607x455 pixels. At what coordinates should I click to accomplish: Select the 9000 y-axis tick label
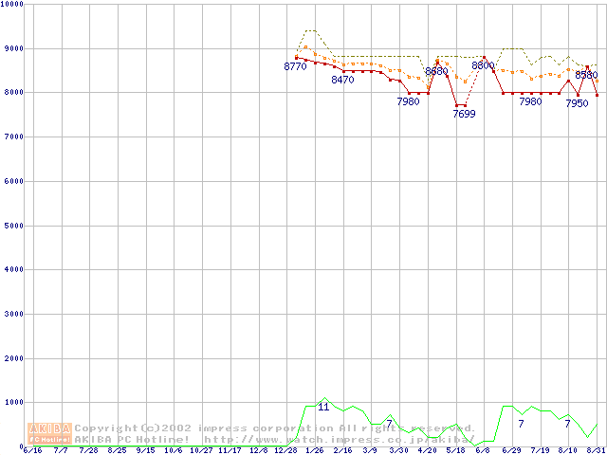pos(13,48)
